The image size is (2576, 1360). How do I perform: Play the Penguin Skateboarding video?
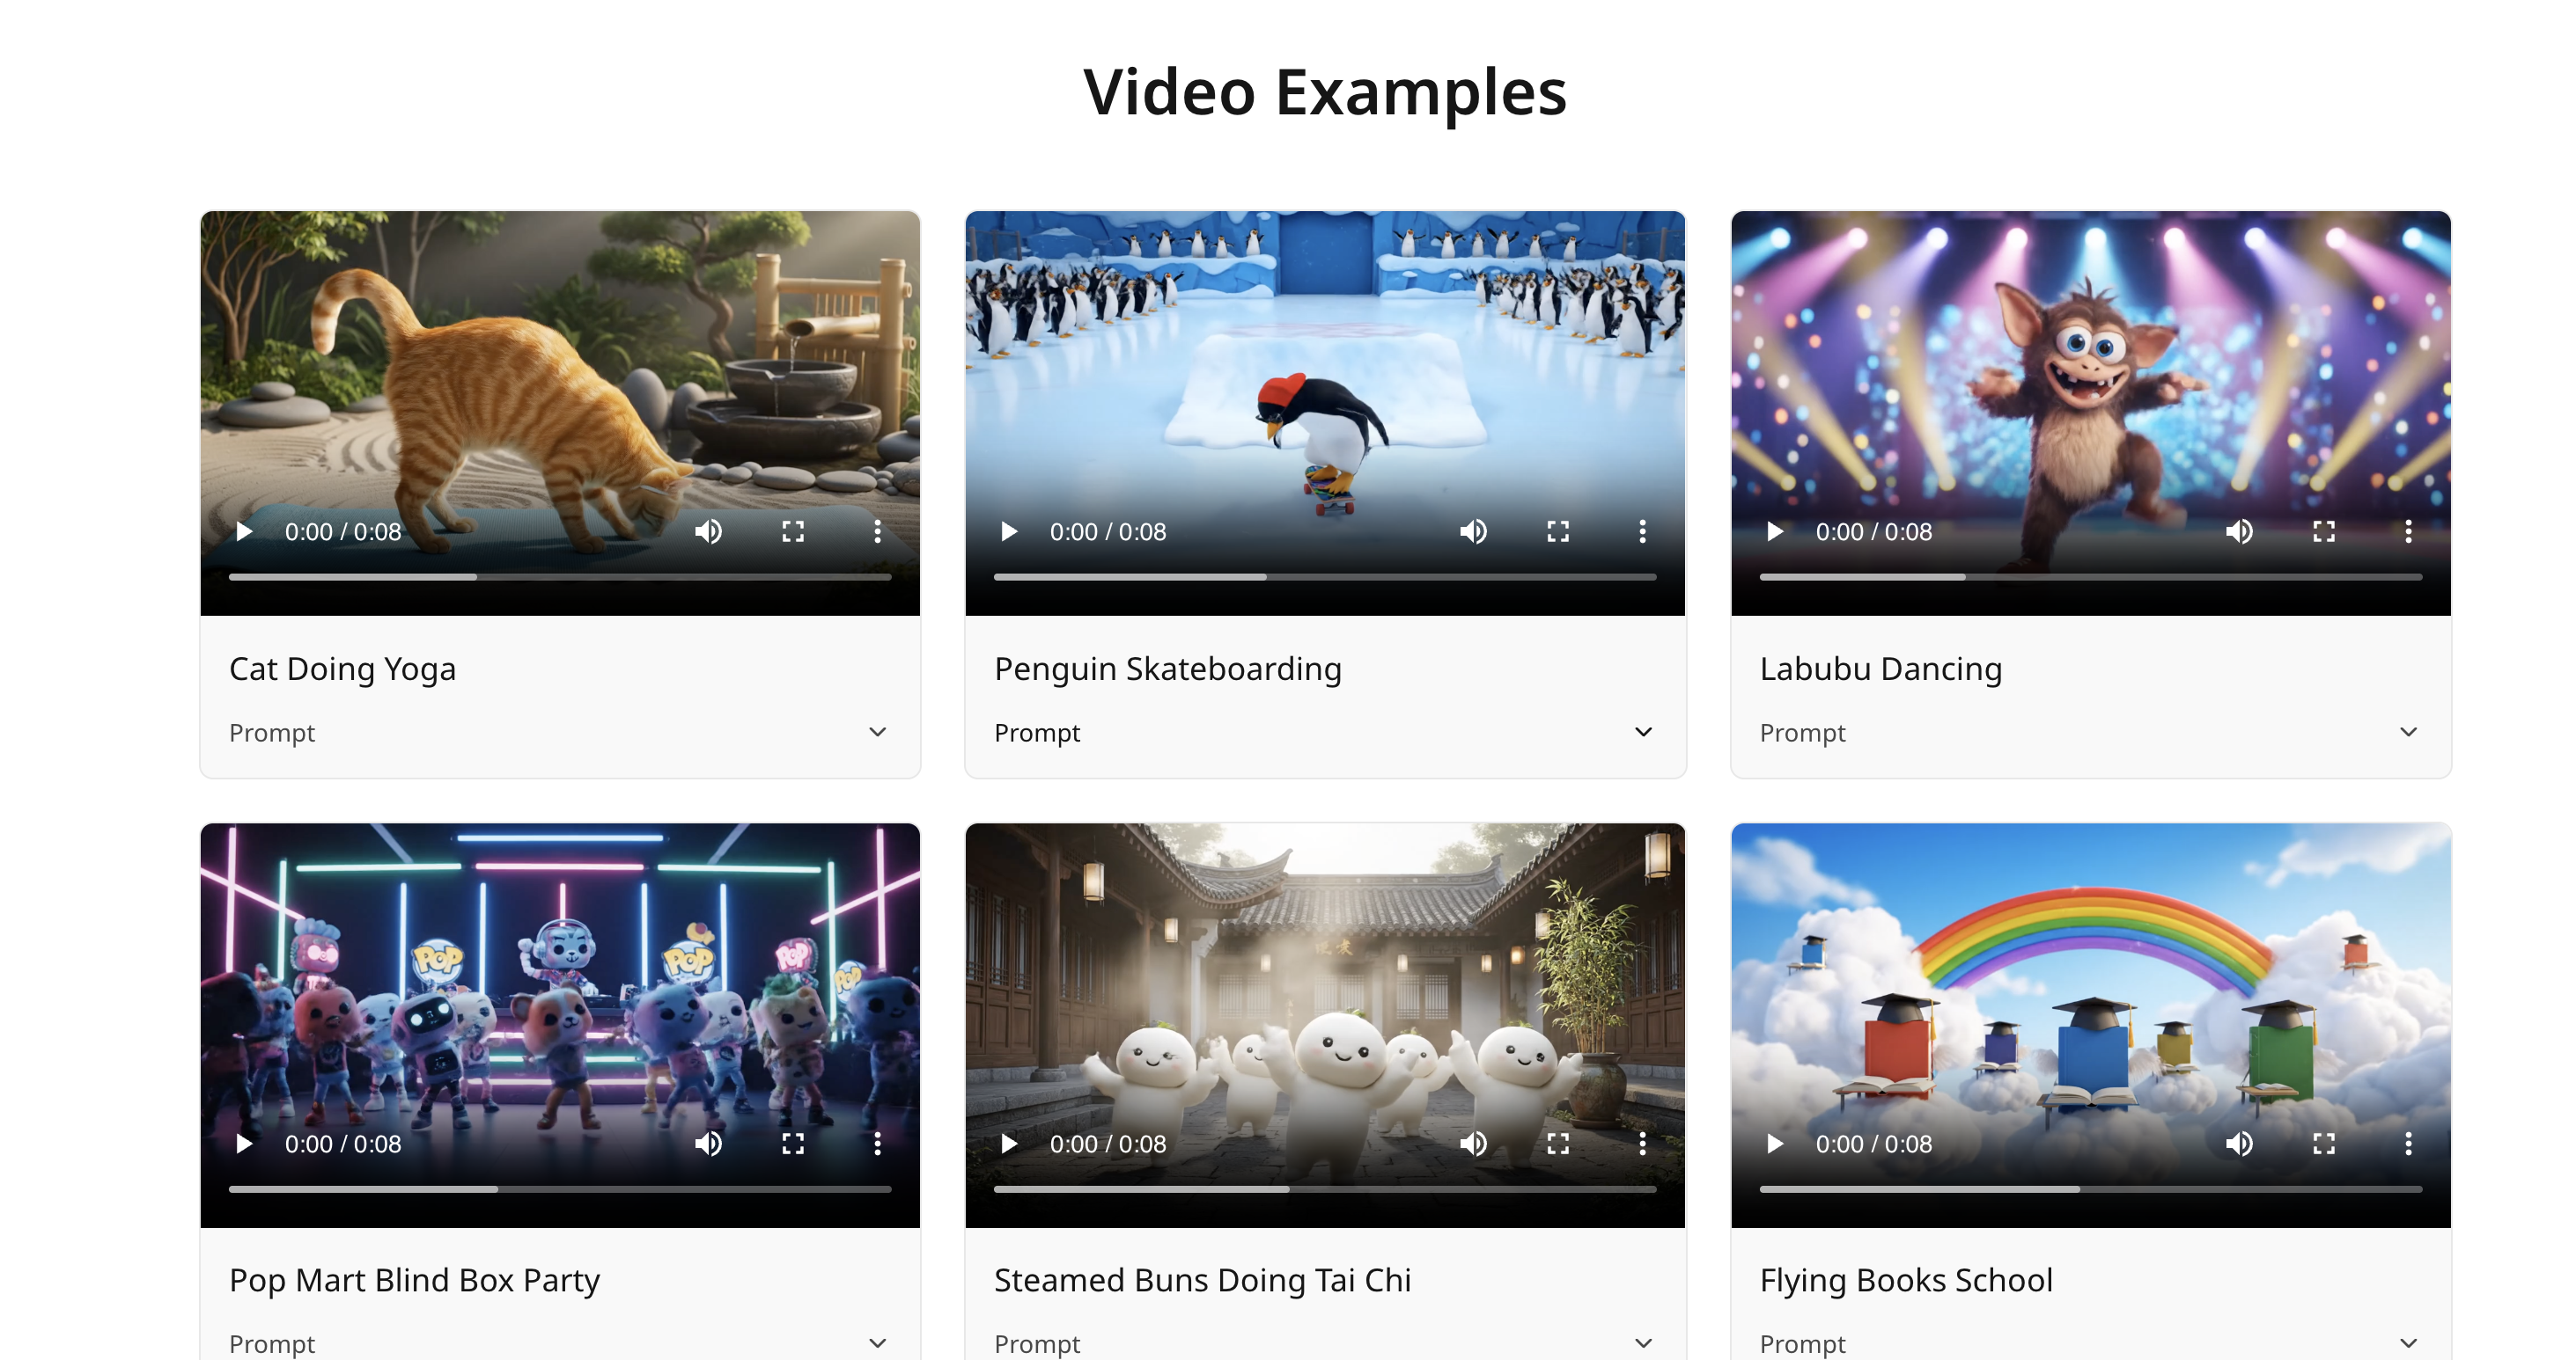[x=1009, y=531]
